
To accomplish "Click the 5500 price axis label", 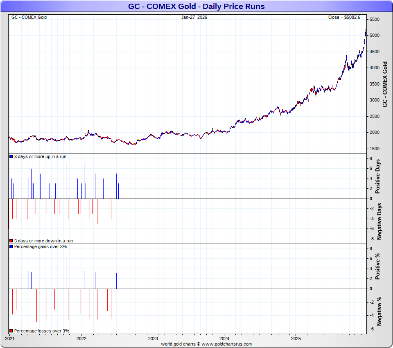I will tap(375, 19).
